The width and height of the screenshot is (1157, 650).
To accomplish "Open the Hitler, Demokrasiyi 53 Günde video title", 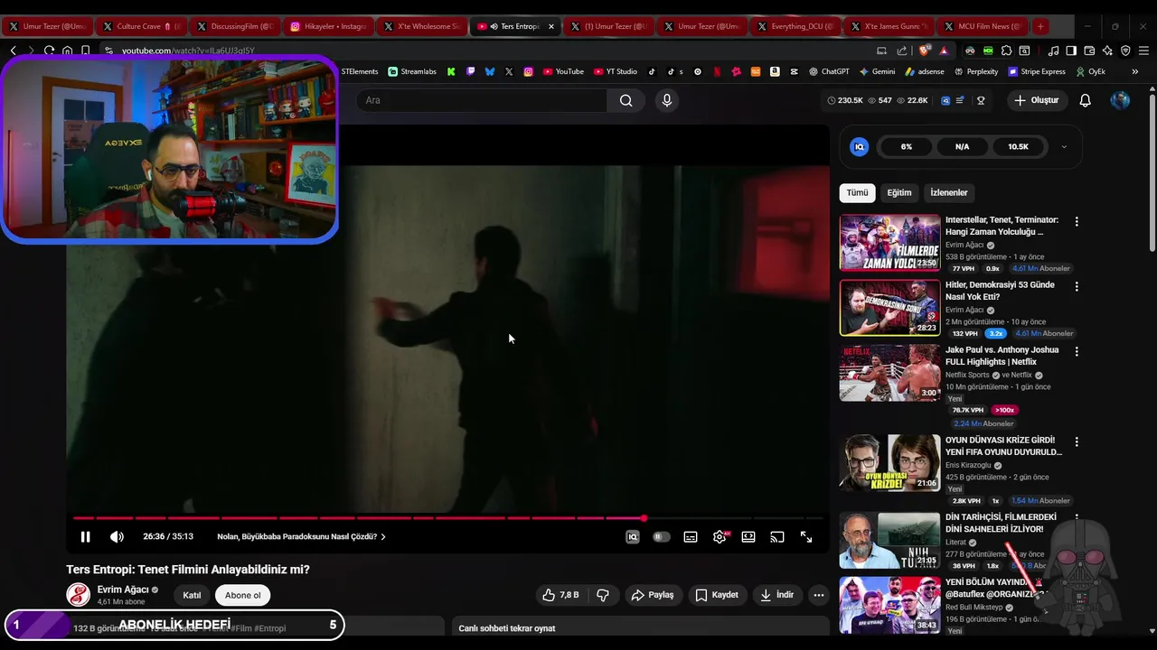I will click(1000, 291).
